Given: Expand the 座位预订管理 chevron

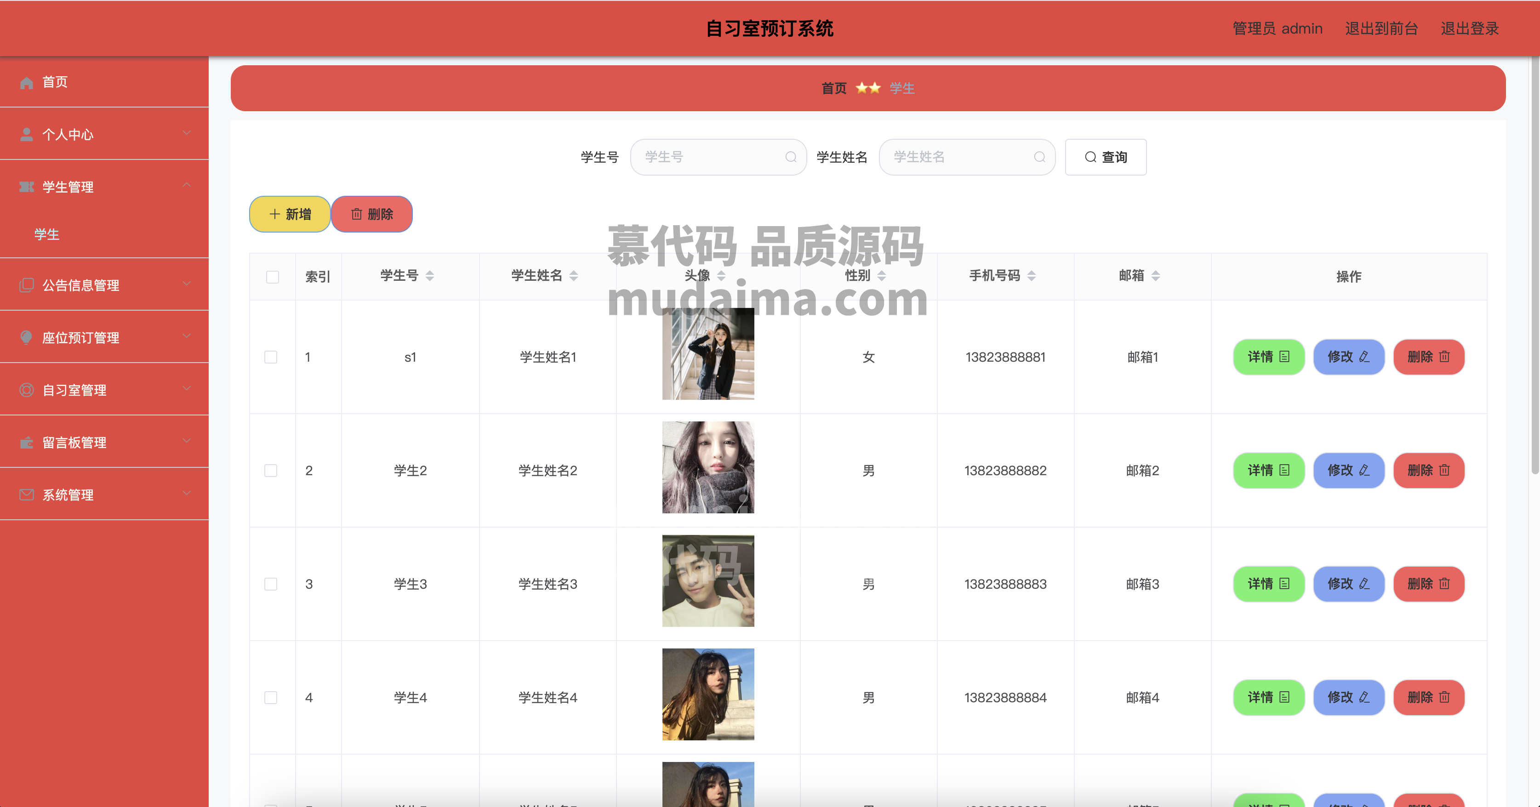Looking at the screenshot, I should (187, 336).
